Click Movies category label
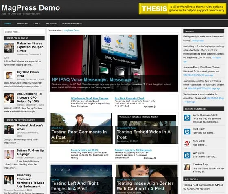Image resolution: width=228 pixels, height=194 pixels. 55,179
